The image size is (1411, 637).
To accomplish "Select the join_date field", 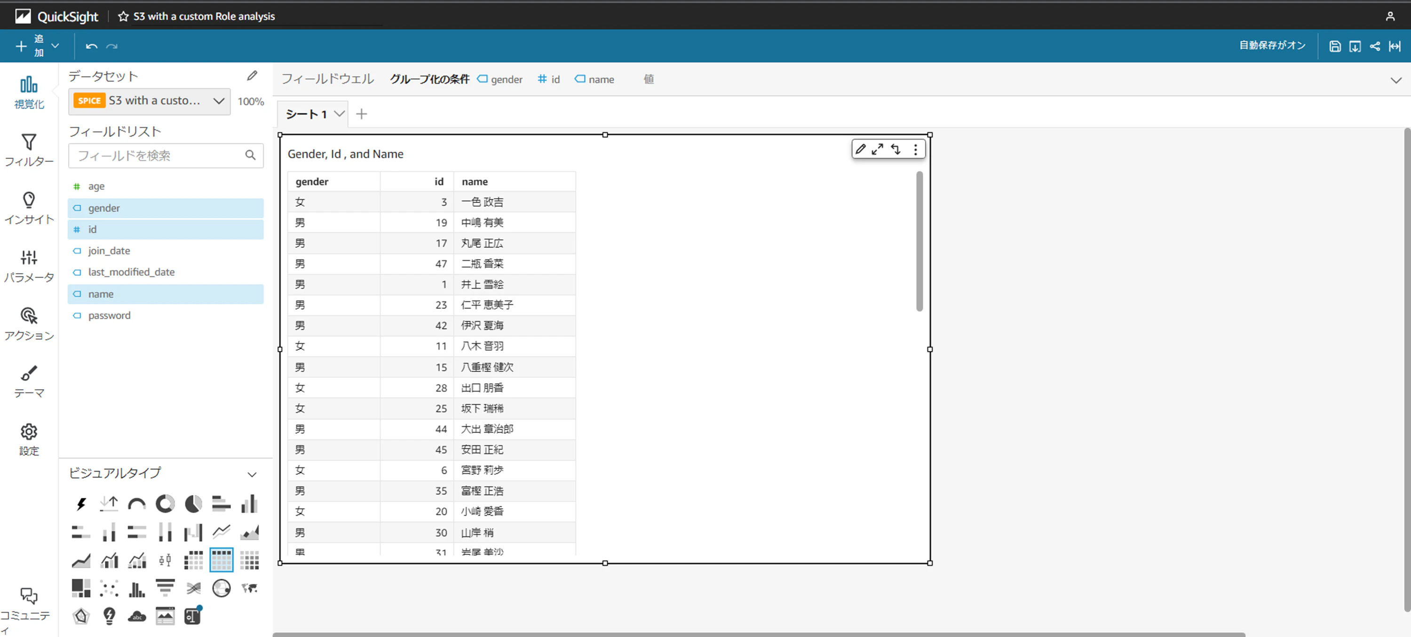I will [x=166, y=251].
